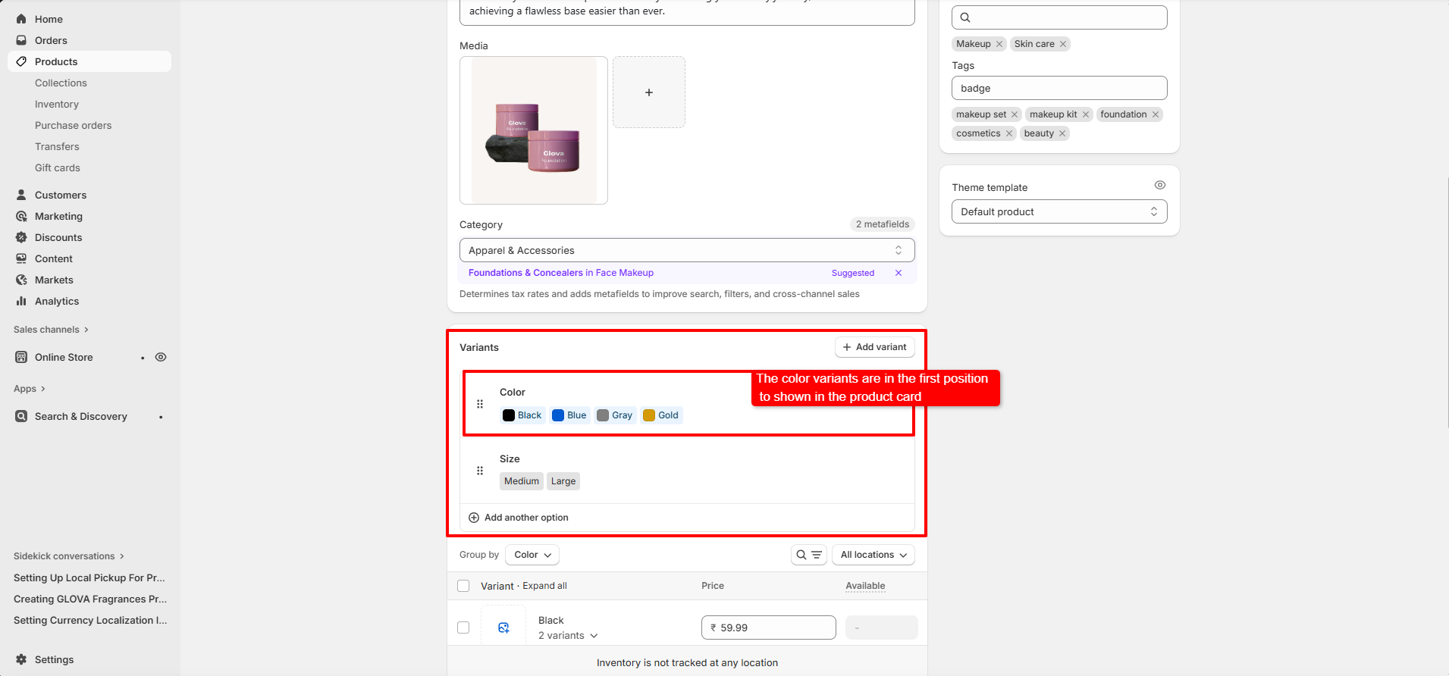Click the Black variant image placeholder icon

(503, 627)
